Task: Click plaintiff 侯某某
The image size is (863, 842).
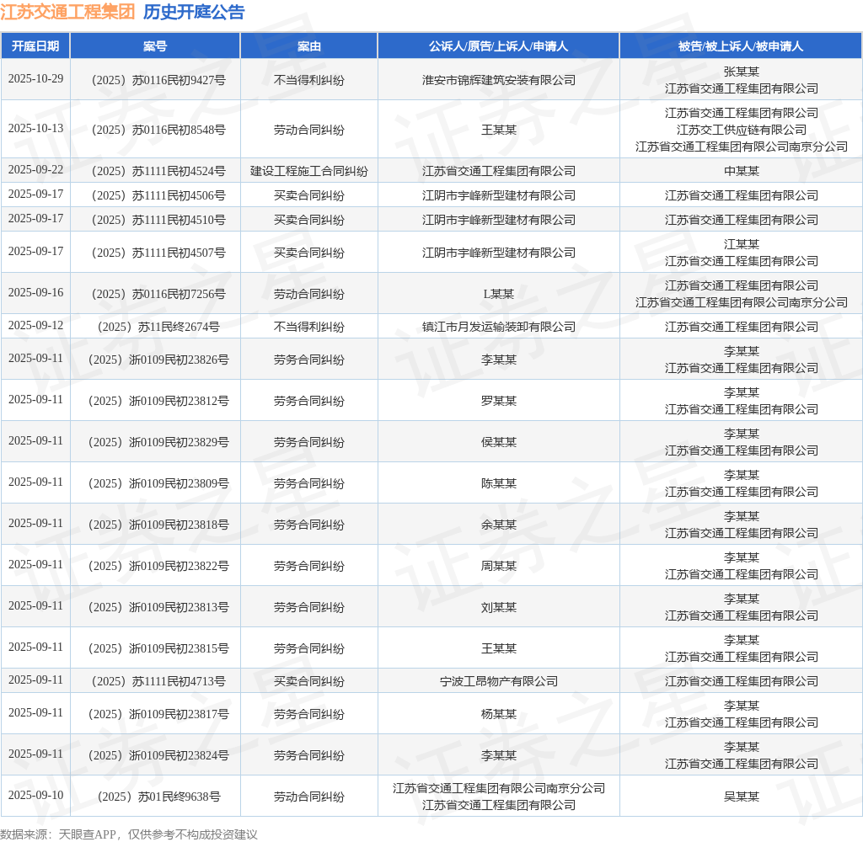Action: pyautogui.click(x=499, y=442)
